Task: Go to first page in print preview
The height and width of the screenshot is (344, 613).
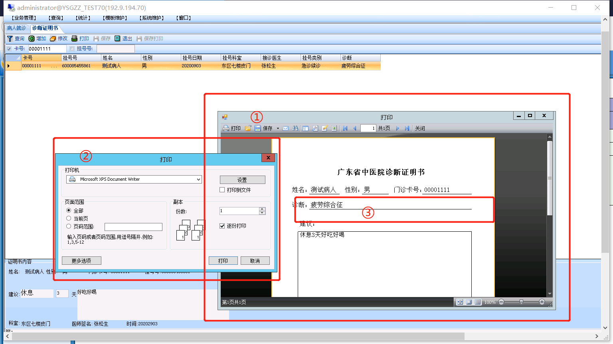Action: (x=345, y=128)
